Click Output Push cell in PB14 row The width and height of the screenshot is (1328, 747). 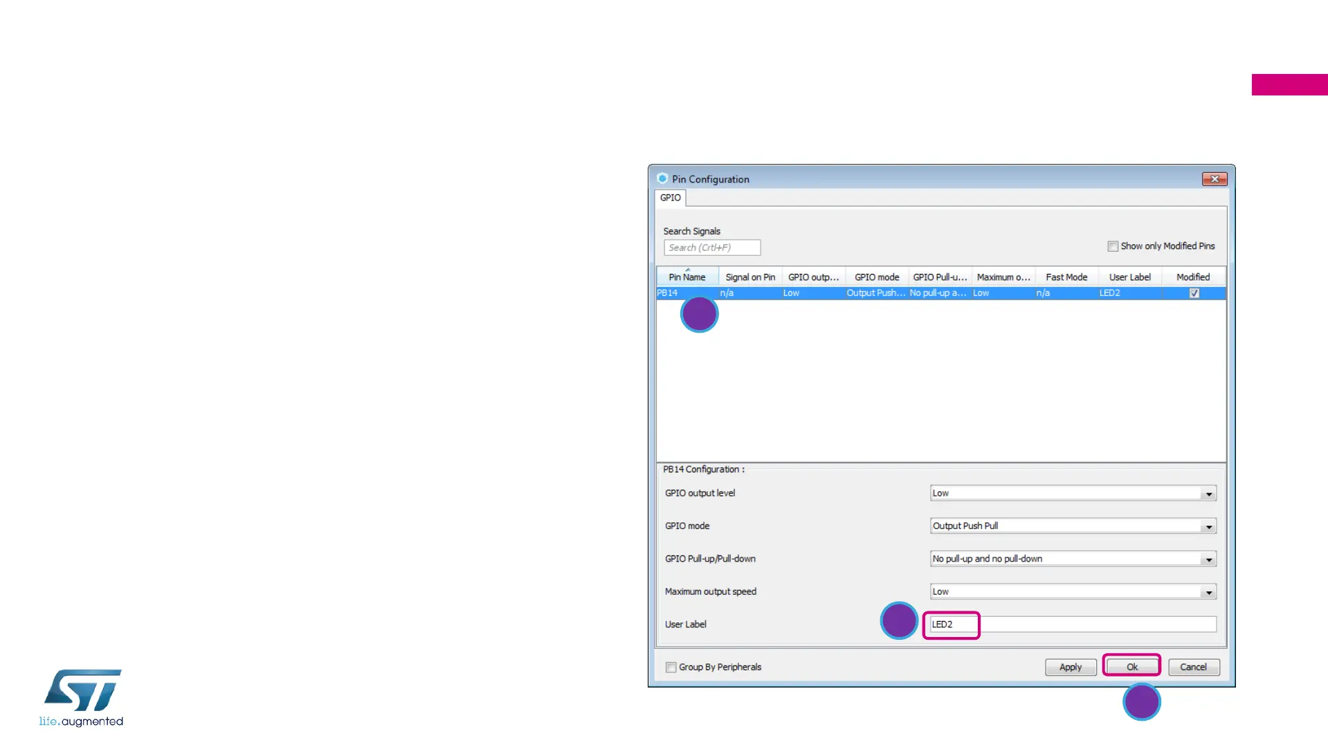[x=876, y=293]
